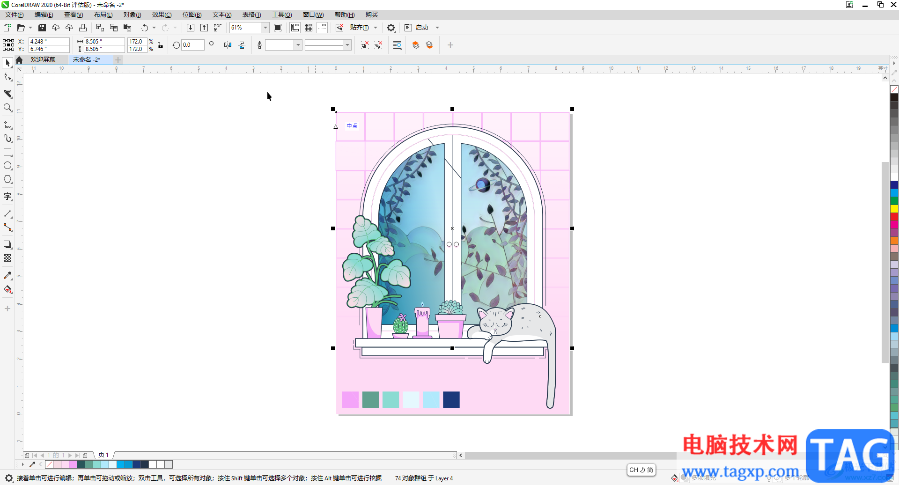This screenshot has width=899, height=485.
Task: Toggle full-screen preview
Action: tap(278, 28)
